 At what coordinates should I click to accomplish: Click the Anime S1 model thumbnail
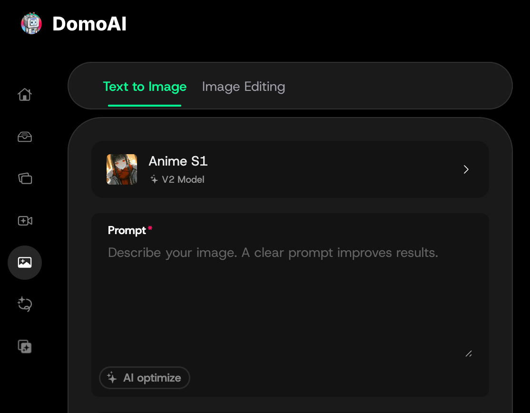click(x=122, y=169)
